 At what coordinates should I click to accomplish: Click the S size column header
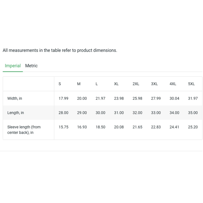(x=60, y=84)
